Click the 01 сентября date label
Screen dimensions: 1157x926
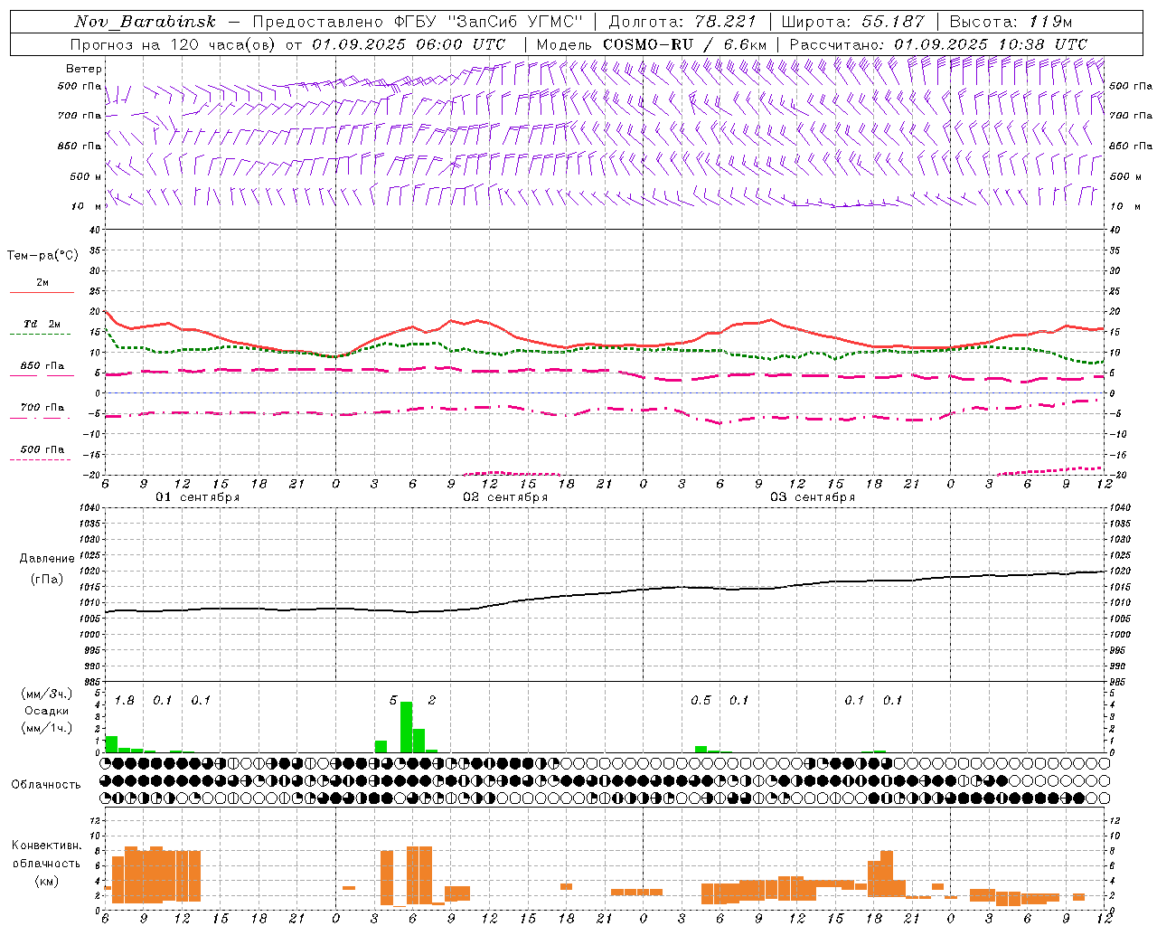(x=197, y=497)
